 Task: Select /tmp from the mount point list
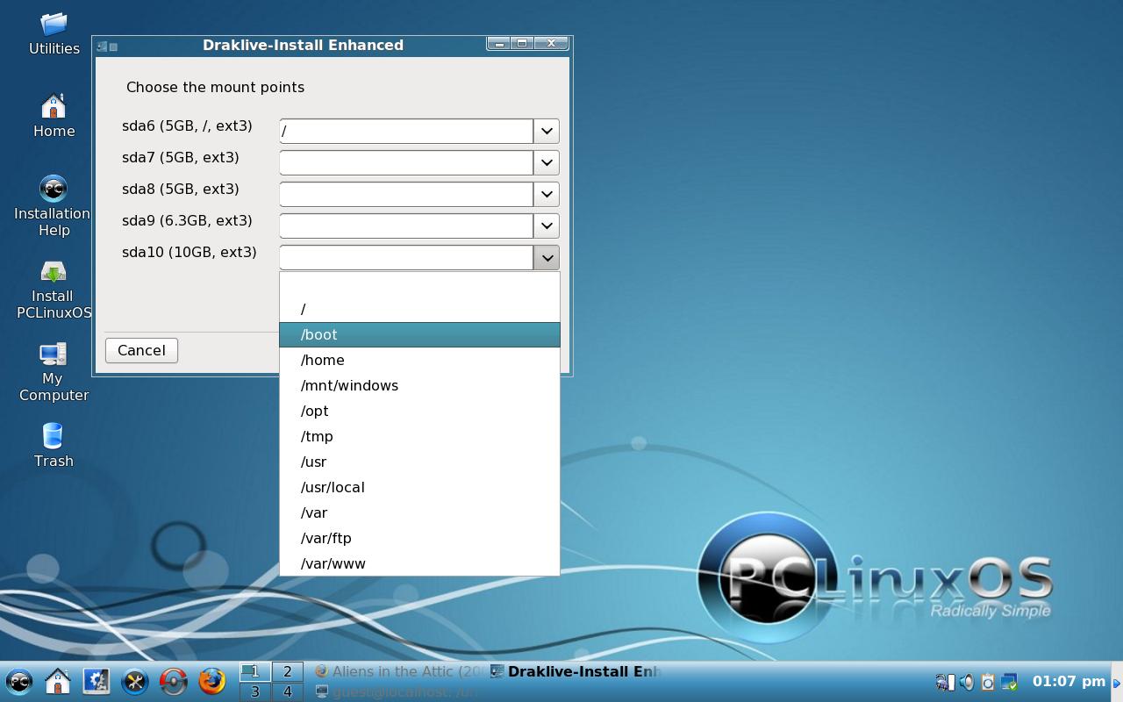[419, 436]
